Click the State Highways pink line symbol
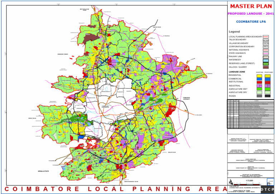Viewport: 275px width, 194px height. [x=266, y=53]
